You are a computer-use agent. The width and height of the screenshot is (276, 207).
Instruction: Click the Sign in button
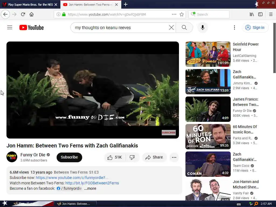click(255, 27)
